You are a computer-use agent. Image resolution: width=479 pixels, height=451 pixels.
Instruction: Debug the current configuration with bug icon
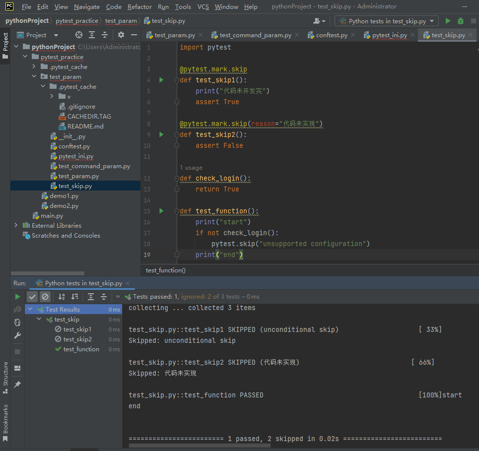(460, 21)
